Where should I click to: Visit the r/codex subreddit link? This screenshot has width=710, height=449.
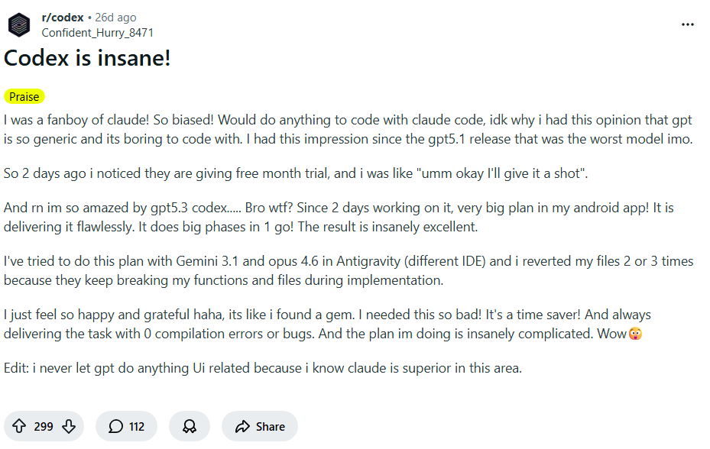(62, 17)
